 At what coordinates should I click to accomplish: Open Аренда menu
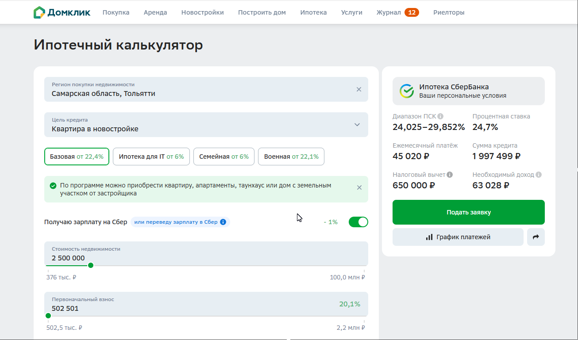[155, 12]
